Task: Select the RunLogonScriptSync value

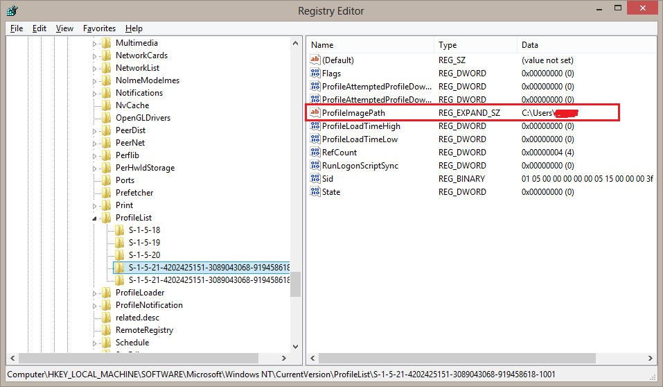Action: coord(360,166)
